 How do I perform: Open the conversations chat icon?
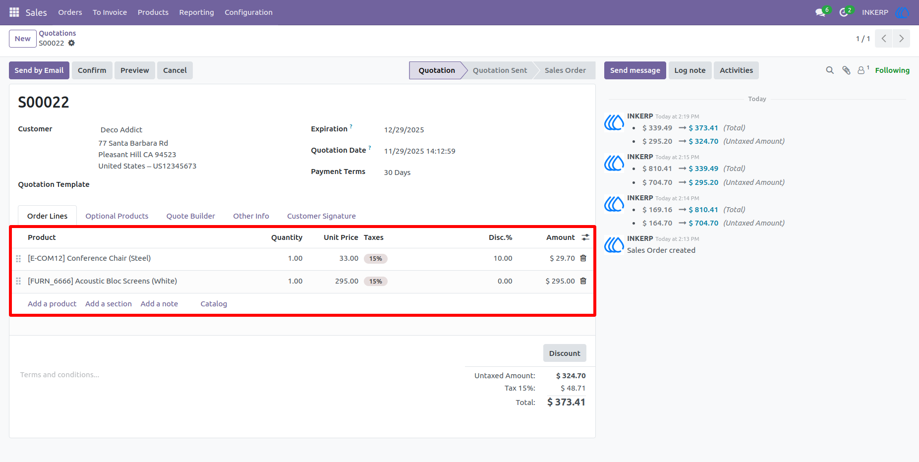click(820, 12)
